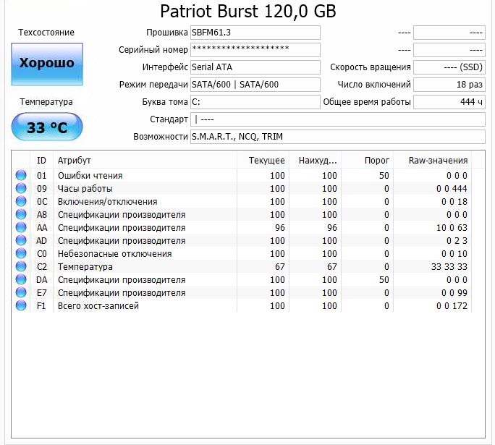Select the Включения/отключения attribute row
This screenshot has width=495, height=445.
[243, 201]
